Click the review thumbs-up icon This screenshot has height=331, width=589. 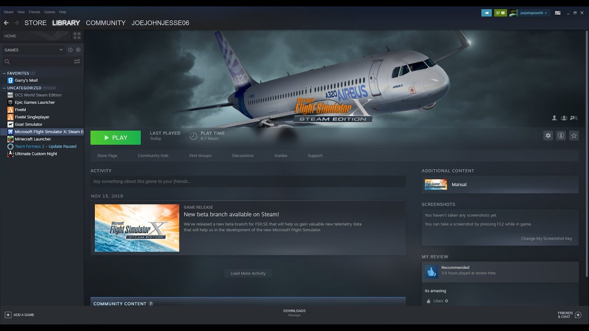pyautogui.click(x=432, y=272)
